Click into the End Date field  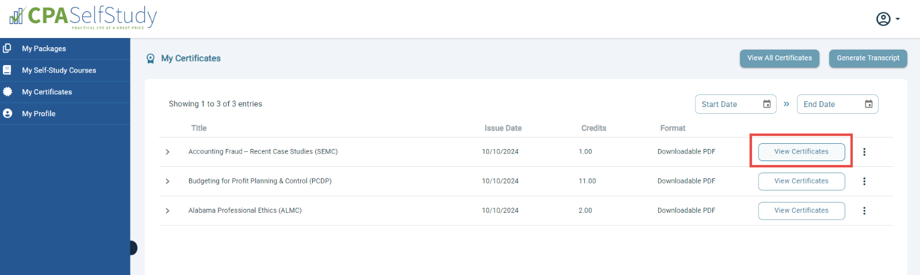tap(837, 104)
